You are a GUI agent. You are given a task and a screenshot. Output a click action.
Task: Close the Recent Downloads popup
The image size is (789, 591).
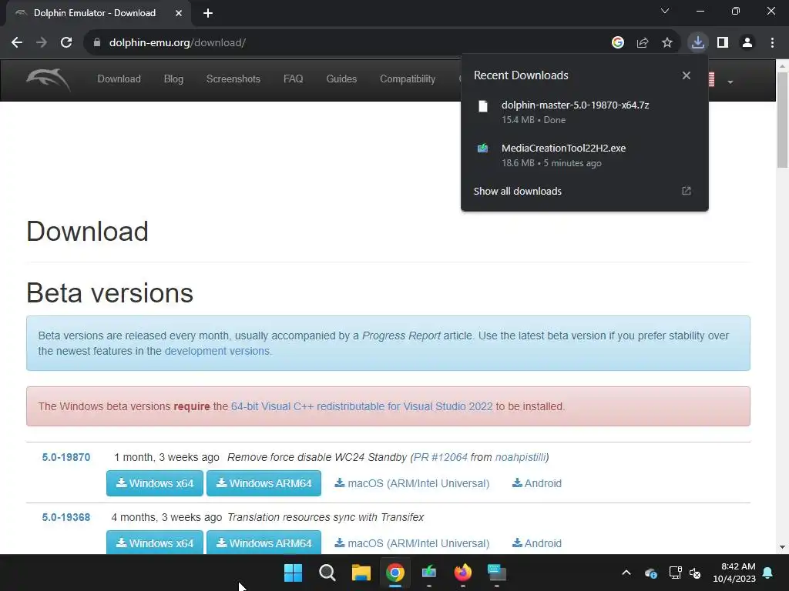[x=686, y=75]
